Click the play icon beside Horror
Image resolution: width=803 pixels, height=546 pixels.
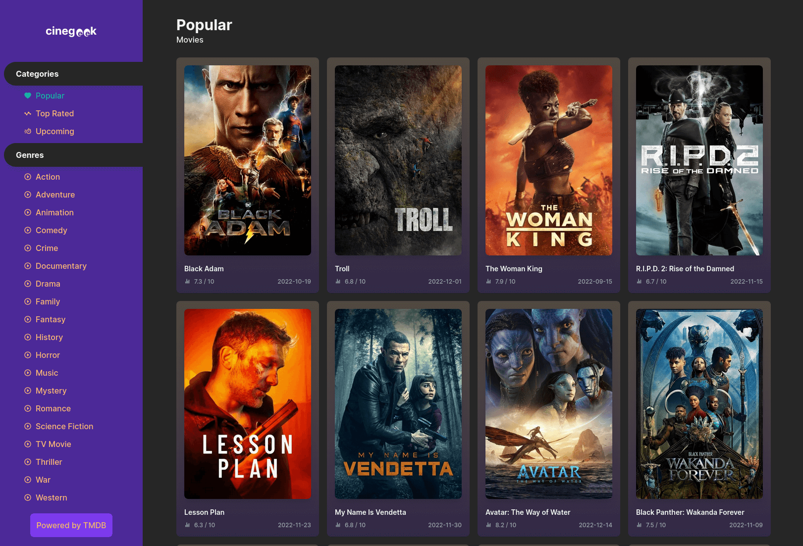click(28, 355)
